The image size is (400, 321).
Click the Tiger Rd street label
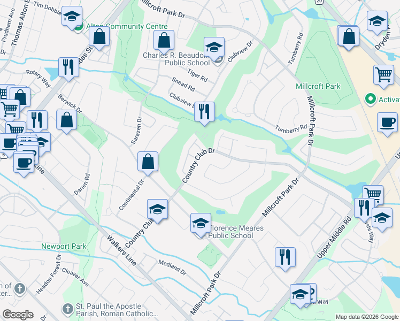[197, 75]
